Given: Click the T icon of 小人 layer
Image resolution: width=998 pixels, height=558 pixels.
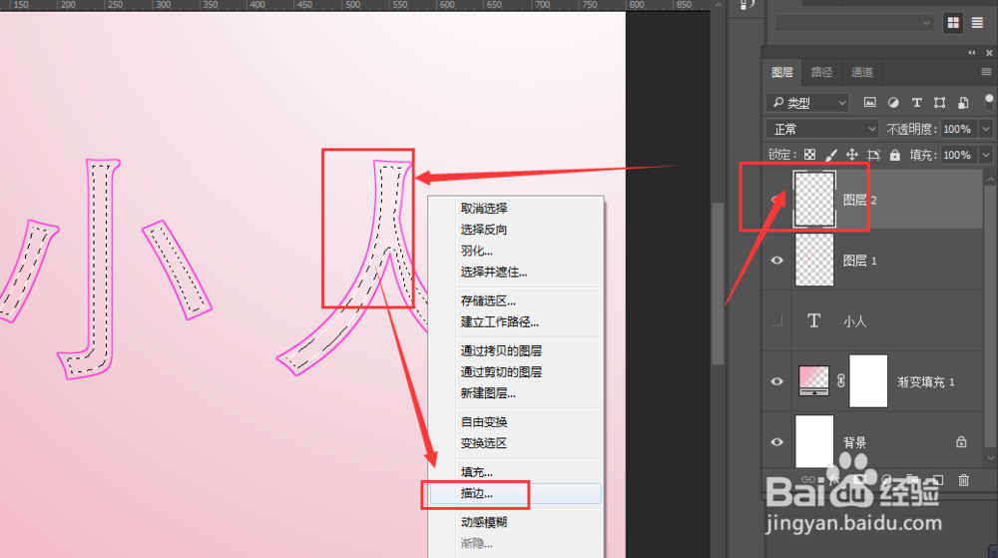Looking at the screenshot, I should pos(814,320).
